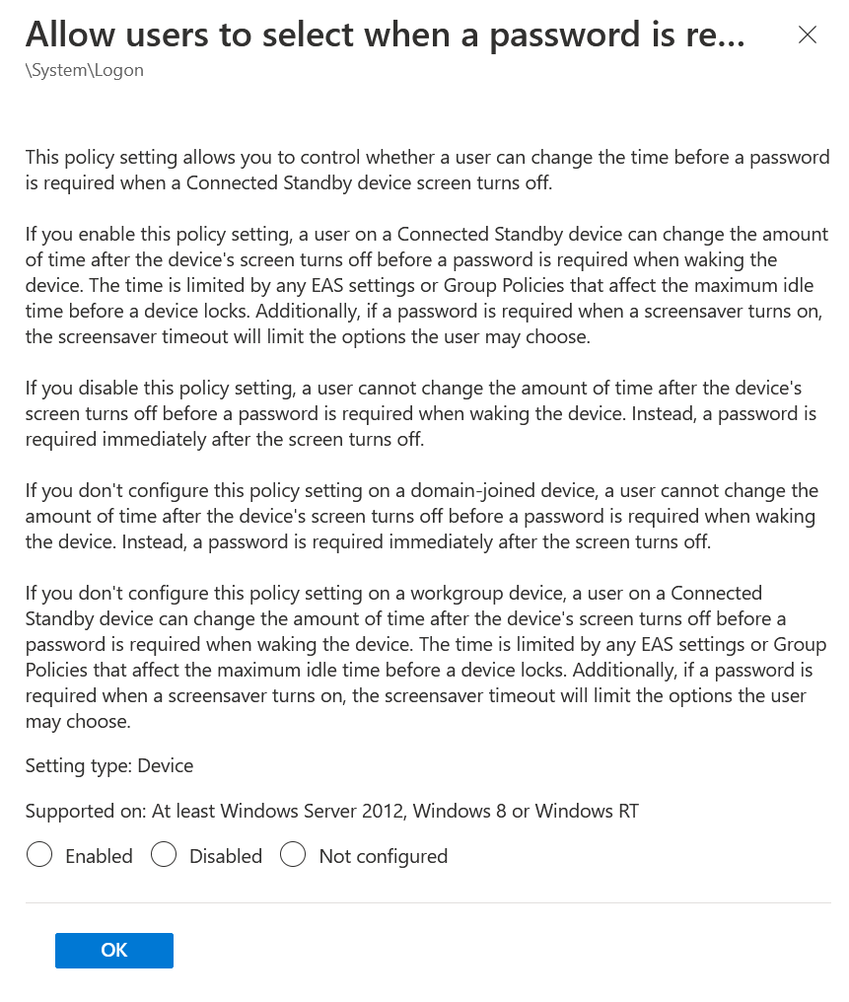This screenshot has height=1002, width=849.
Task: Click the truncated policy title heading
Action: (385, 35)
